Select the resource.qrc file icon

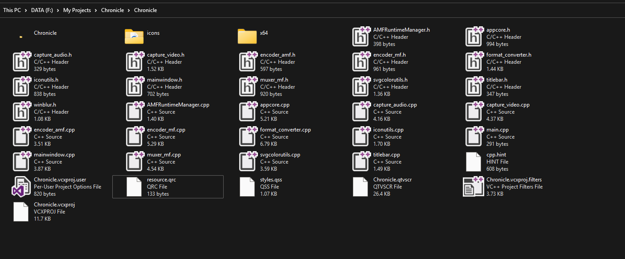[134, 186]
